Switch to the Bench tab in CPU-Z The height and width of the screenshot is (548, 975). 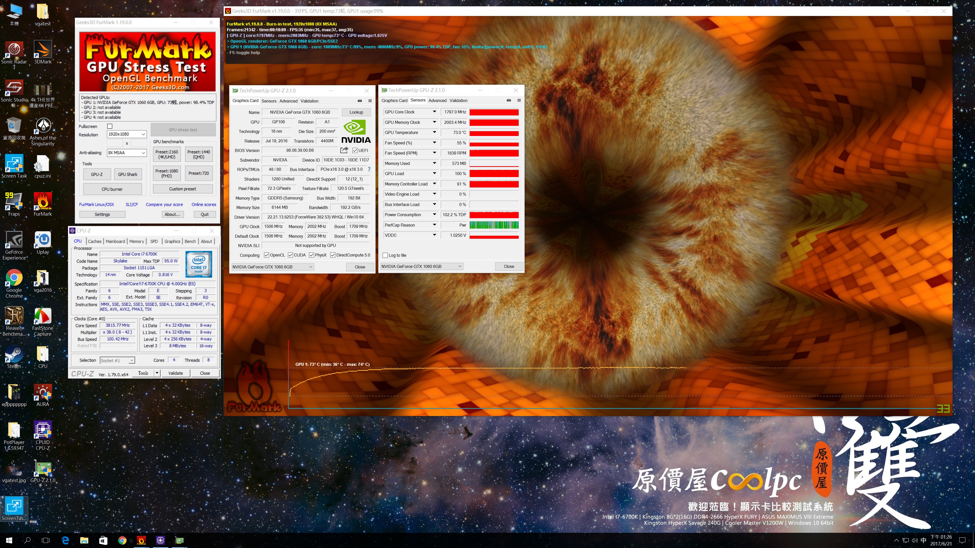click(x=190, y=241)
